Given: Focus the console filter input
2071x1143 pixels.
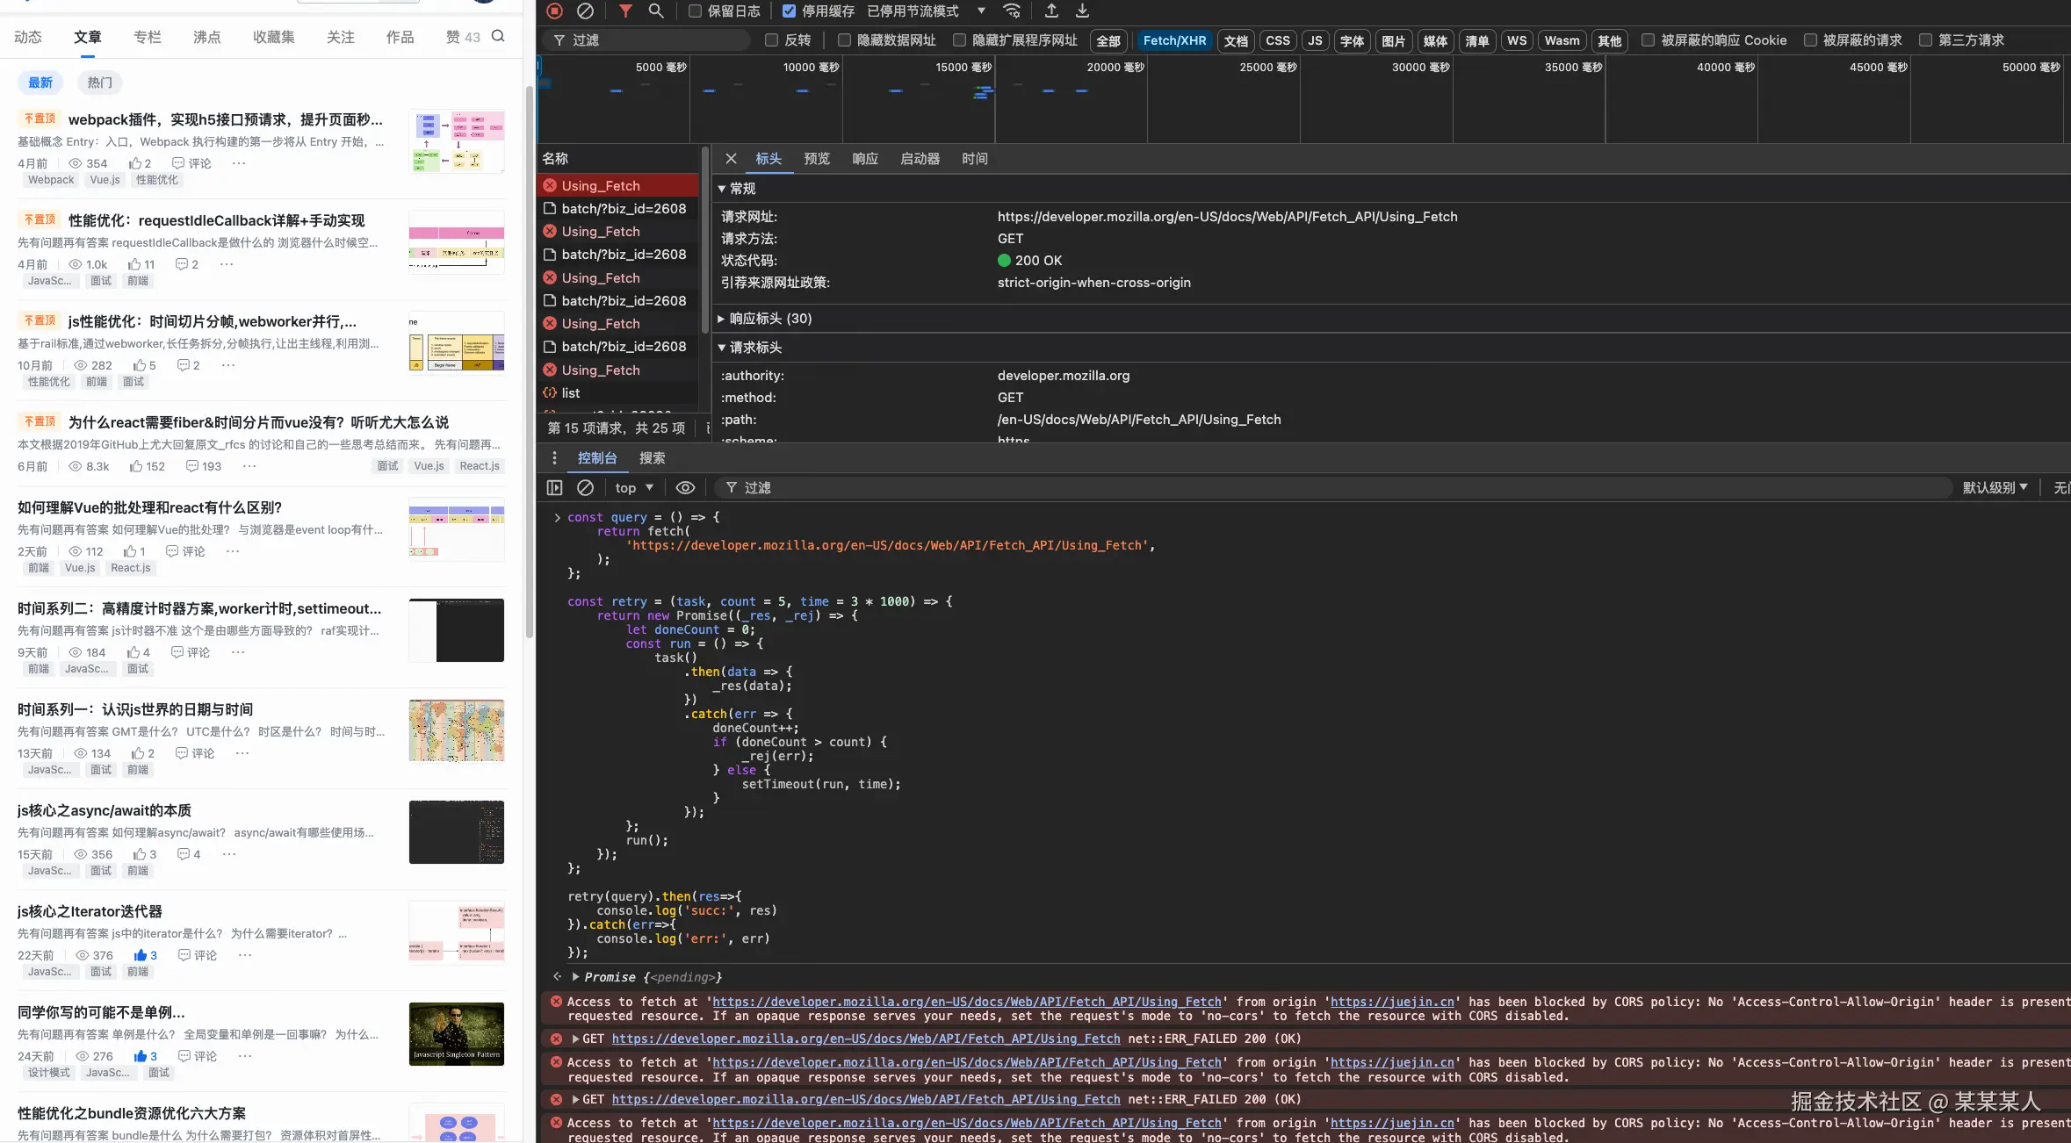Looking at the screenshot, I should (x=1332, y=488).
